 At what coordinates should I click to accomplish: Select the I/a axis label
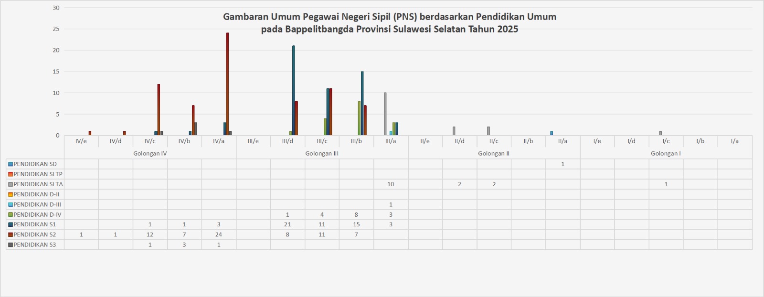[734, 141]
